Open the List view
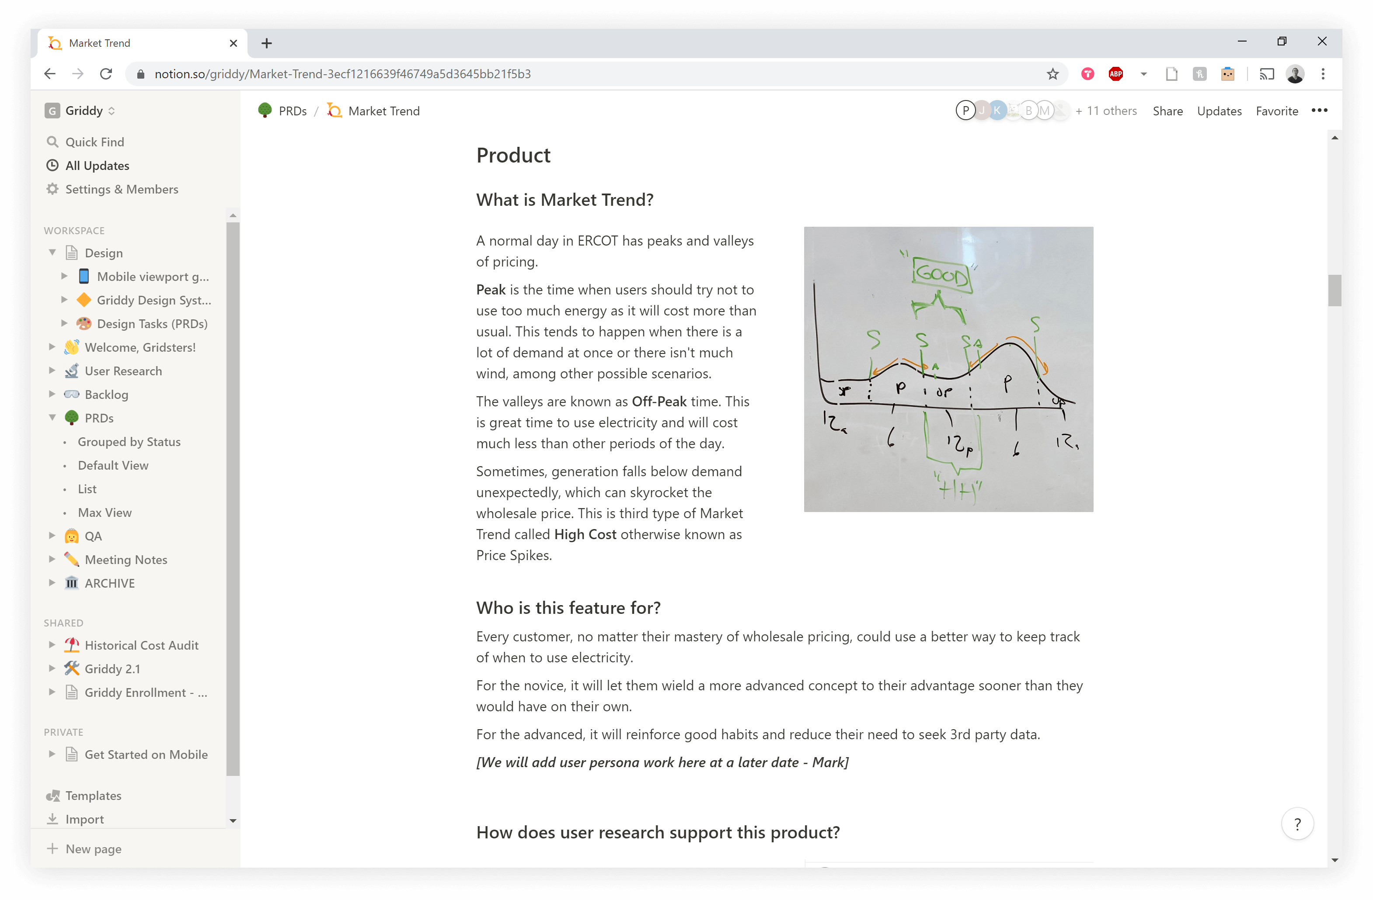The width and height of the screenshot is (1373, 900). tap(87, 489)
